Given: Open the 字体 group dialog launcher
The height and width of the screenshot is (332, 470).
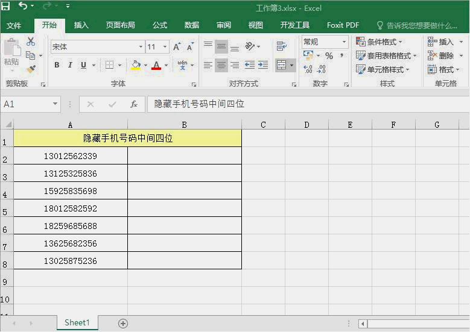Looking at the screenshot, I should click(194, 85).
